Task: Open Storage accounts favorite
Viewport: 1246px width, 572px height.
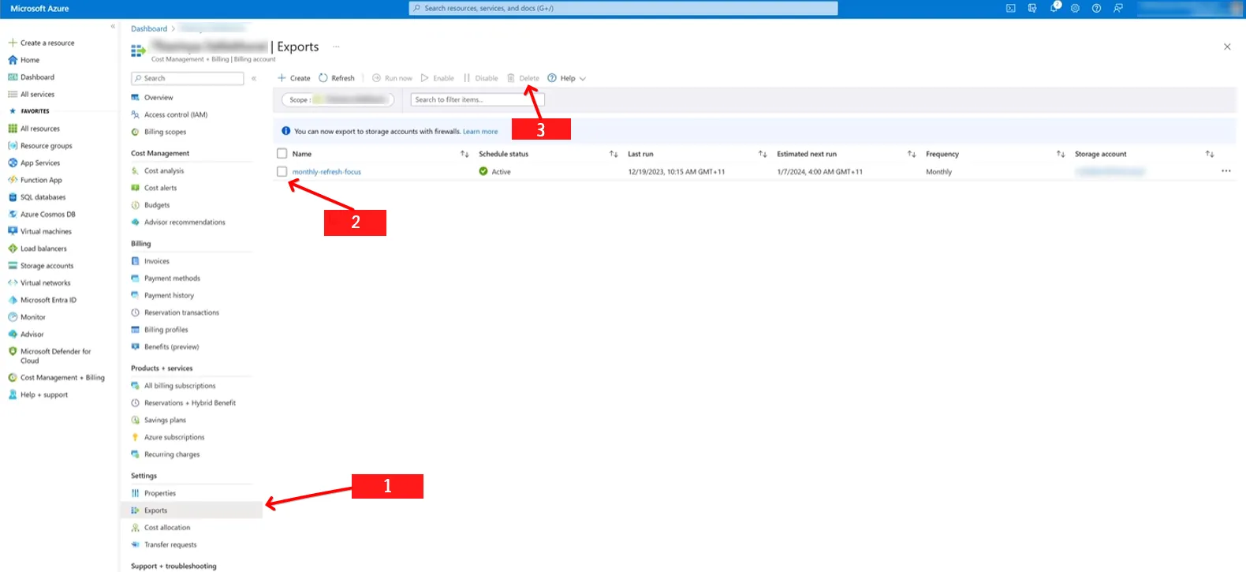Action: pyautogui.click(x=47, y=266)
